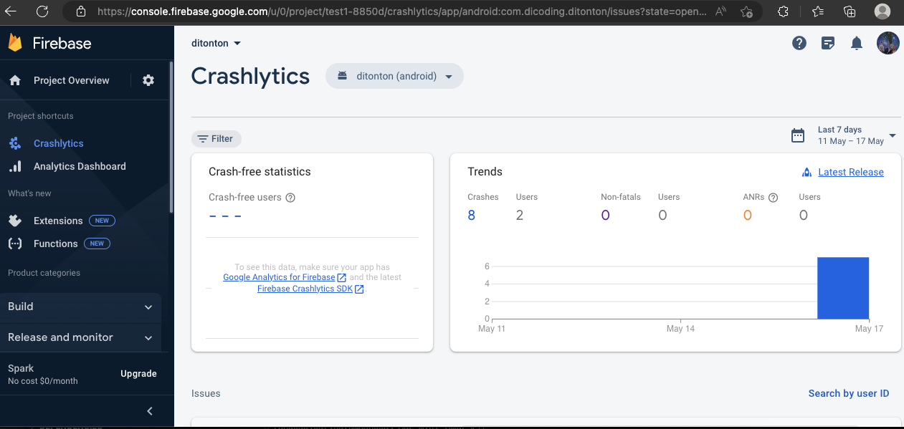Click the calendar icon by date range
The width and height of the screenshot is (904, 429).
[x=798, y=135]
